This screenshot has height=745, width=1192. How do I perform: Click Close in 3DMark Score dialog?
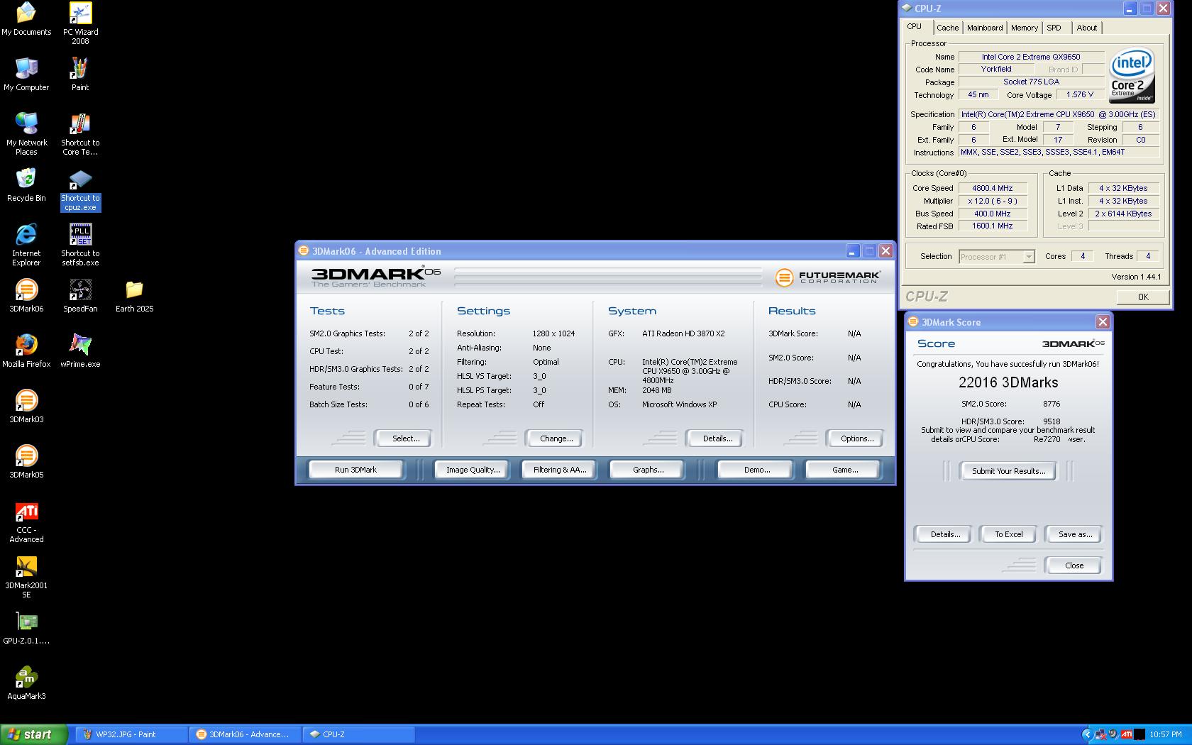pyautogui.click(x=1074, y=565)
